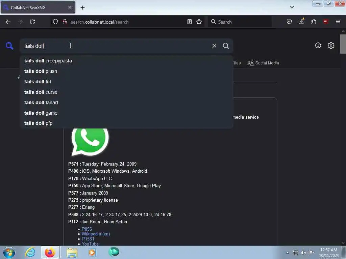Open the Windows Start button
The width and height of the screenshot is (346, 259).
pyautogui.click(x=9, y=252)
